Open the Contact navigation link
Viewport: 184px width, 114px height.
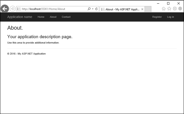pos(66,17)
